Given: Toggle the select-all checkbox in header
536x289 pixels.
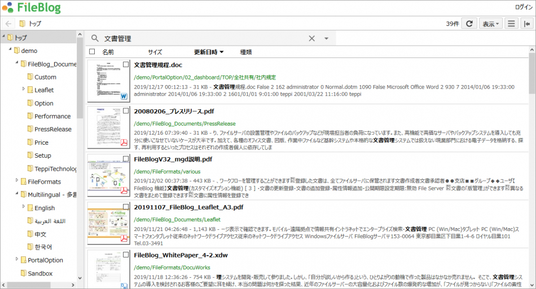Looking at the screenshot, I should coord(92,52).
